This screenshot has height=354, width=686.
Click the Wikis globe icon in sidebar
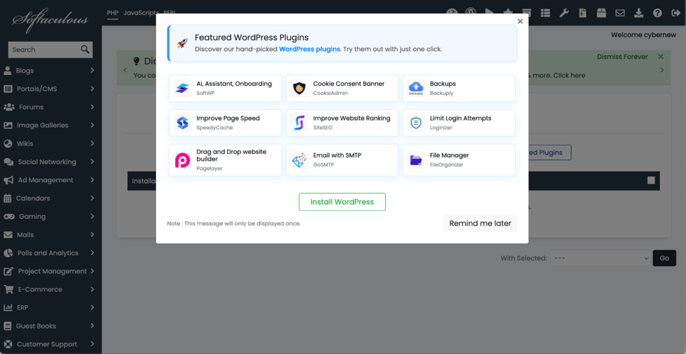coord(8,143)
